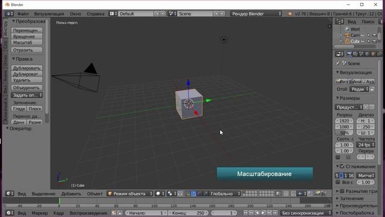Click the auto keyframe record icon
The height and width of the screenshot is (217, 385).
pos(114,213)
